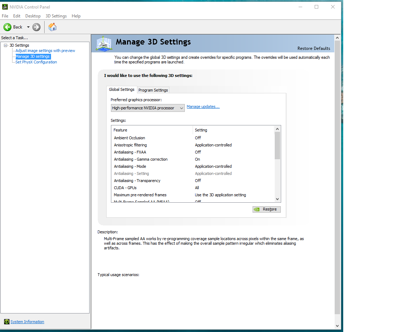The image size is (411, 332).
Task: Switch to Program Settings tab
Action: pyautogui.click(x=153, y=90)
